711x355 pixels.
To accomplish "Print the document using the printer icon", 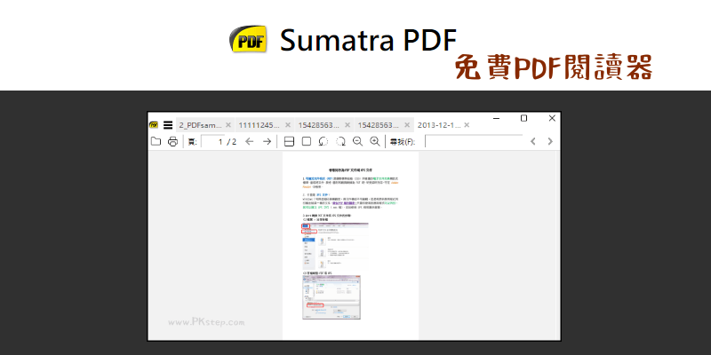I will 172,141.
